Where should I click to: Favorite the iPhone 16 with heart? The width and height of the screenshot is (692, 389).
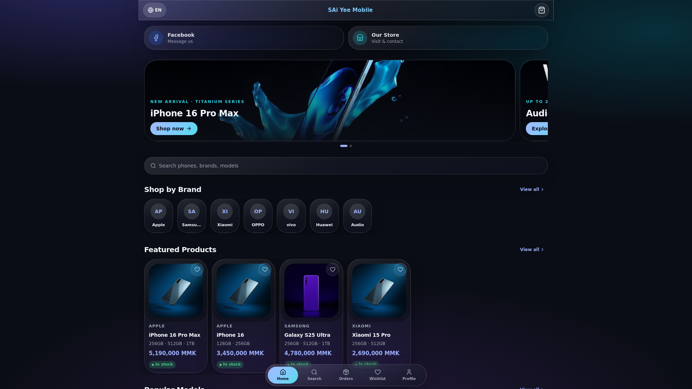(265, 269)
